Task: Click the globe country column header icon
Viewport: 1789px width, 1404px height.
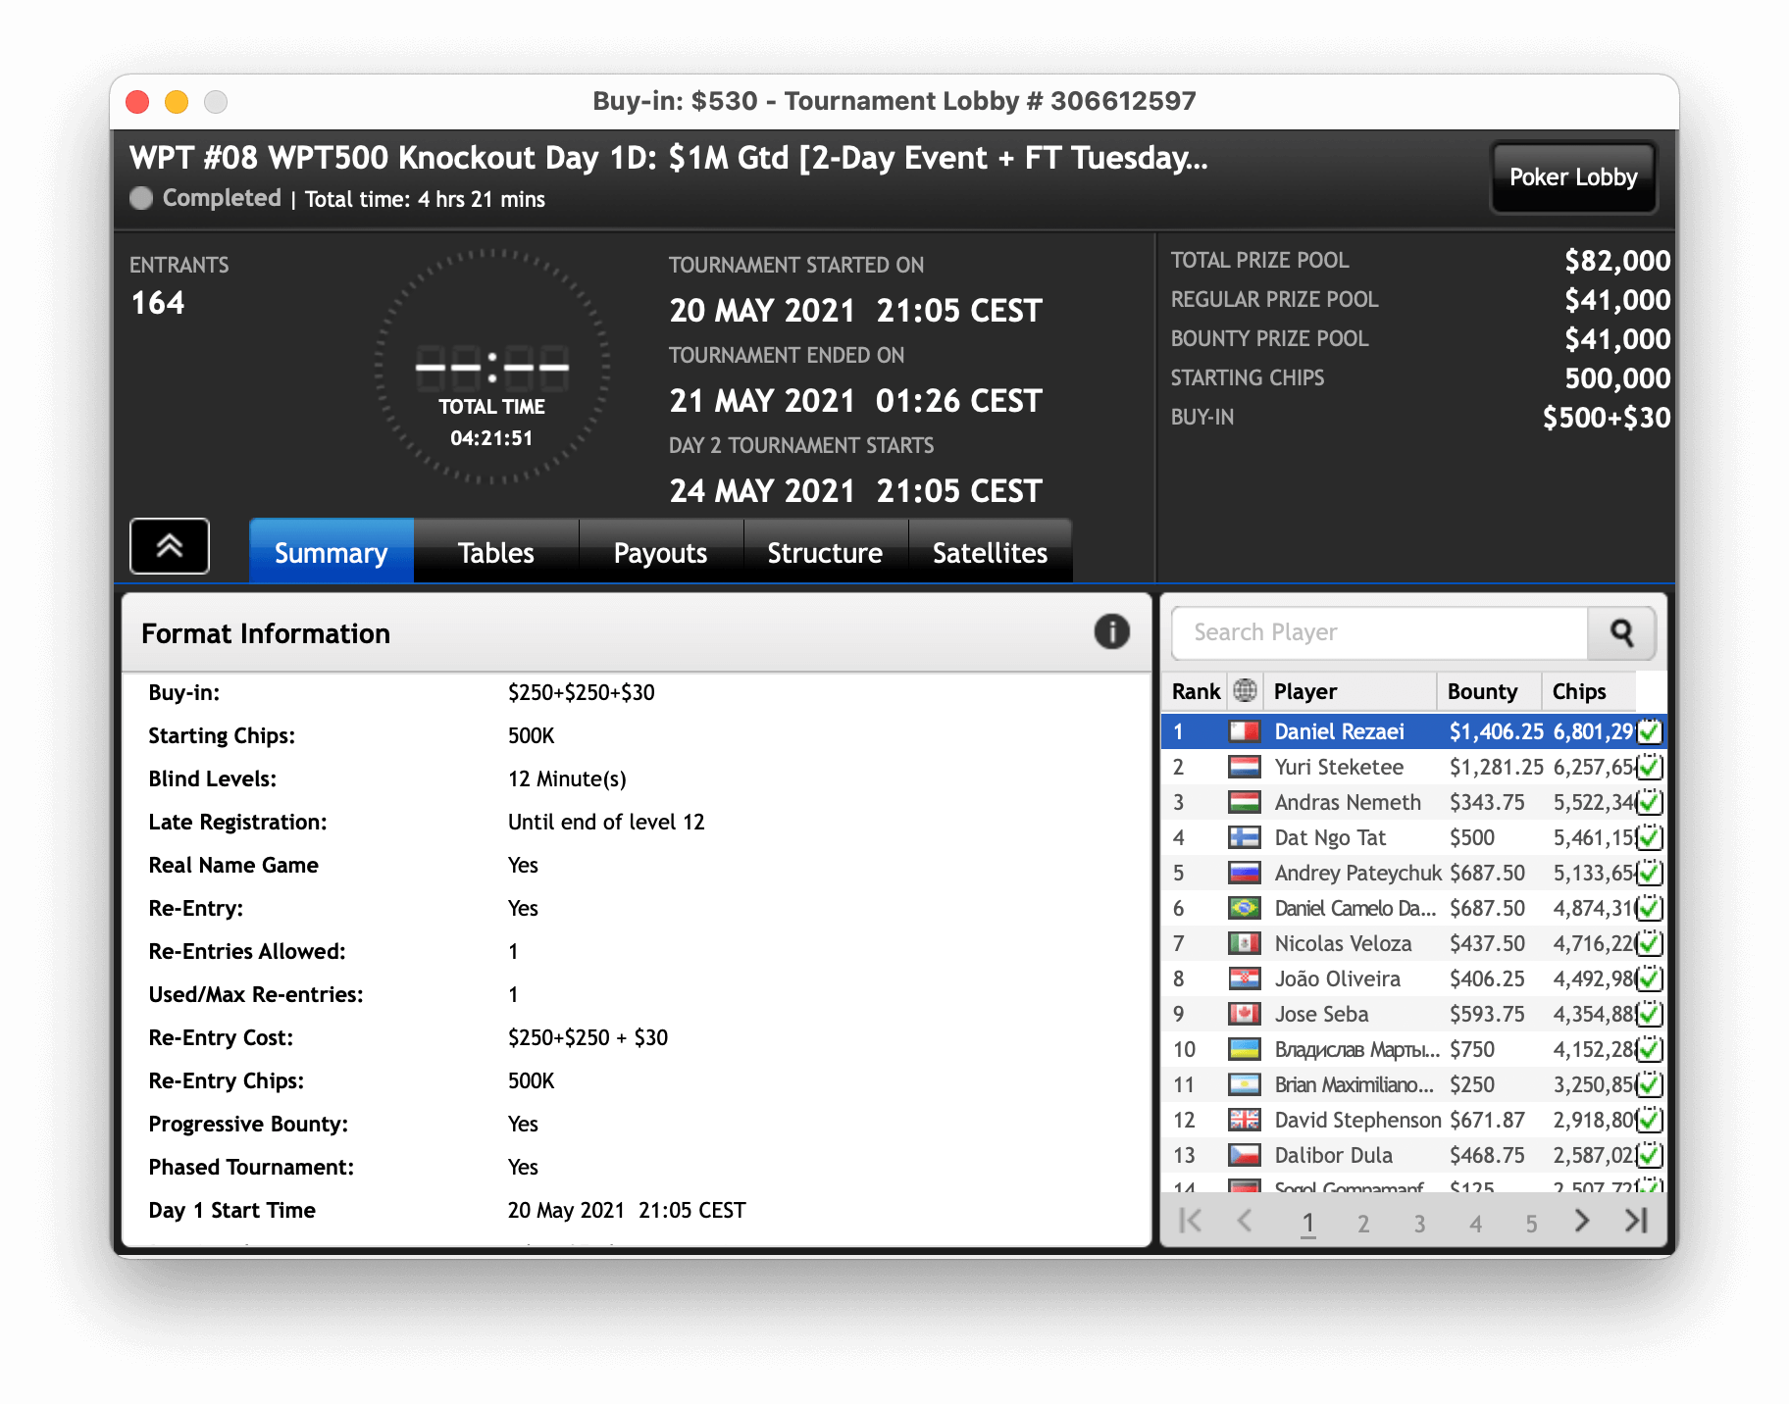Action: point(1245,691)
